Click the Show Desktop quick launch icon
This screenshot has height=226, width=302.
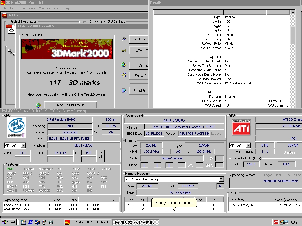24,222
